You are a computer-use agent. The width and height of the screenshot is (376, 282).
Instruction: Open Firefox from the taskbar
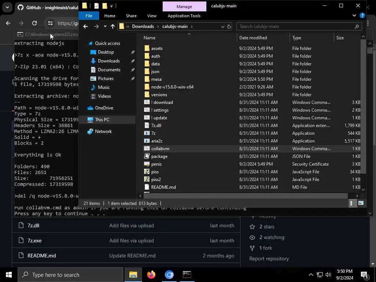point(151,275)
